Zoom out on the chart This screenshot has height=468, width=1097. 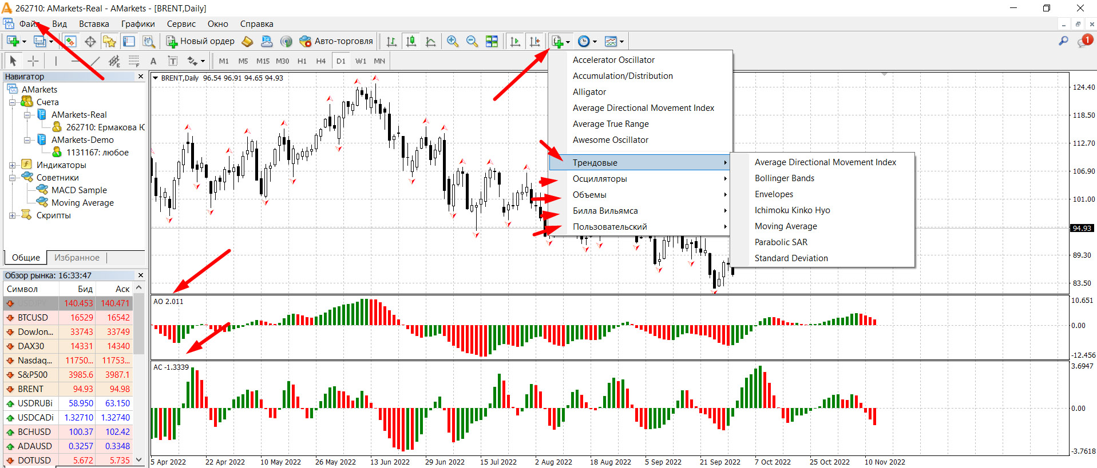472,41
